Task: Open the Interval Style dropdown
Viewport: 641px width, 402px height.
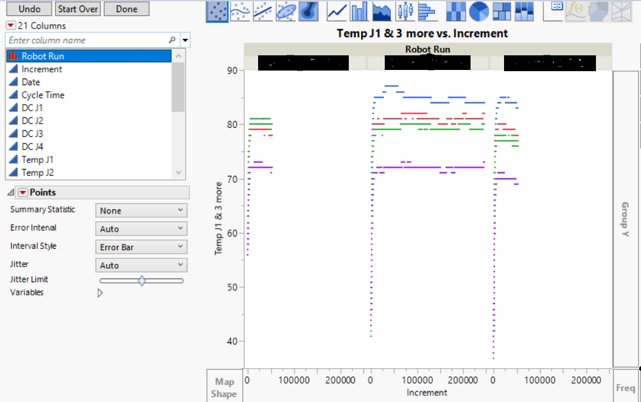Action: click(x=141, y=247)
